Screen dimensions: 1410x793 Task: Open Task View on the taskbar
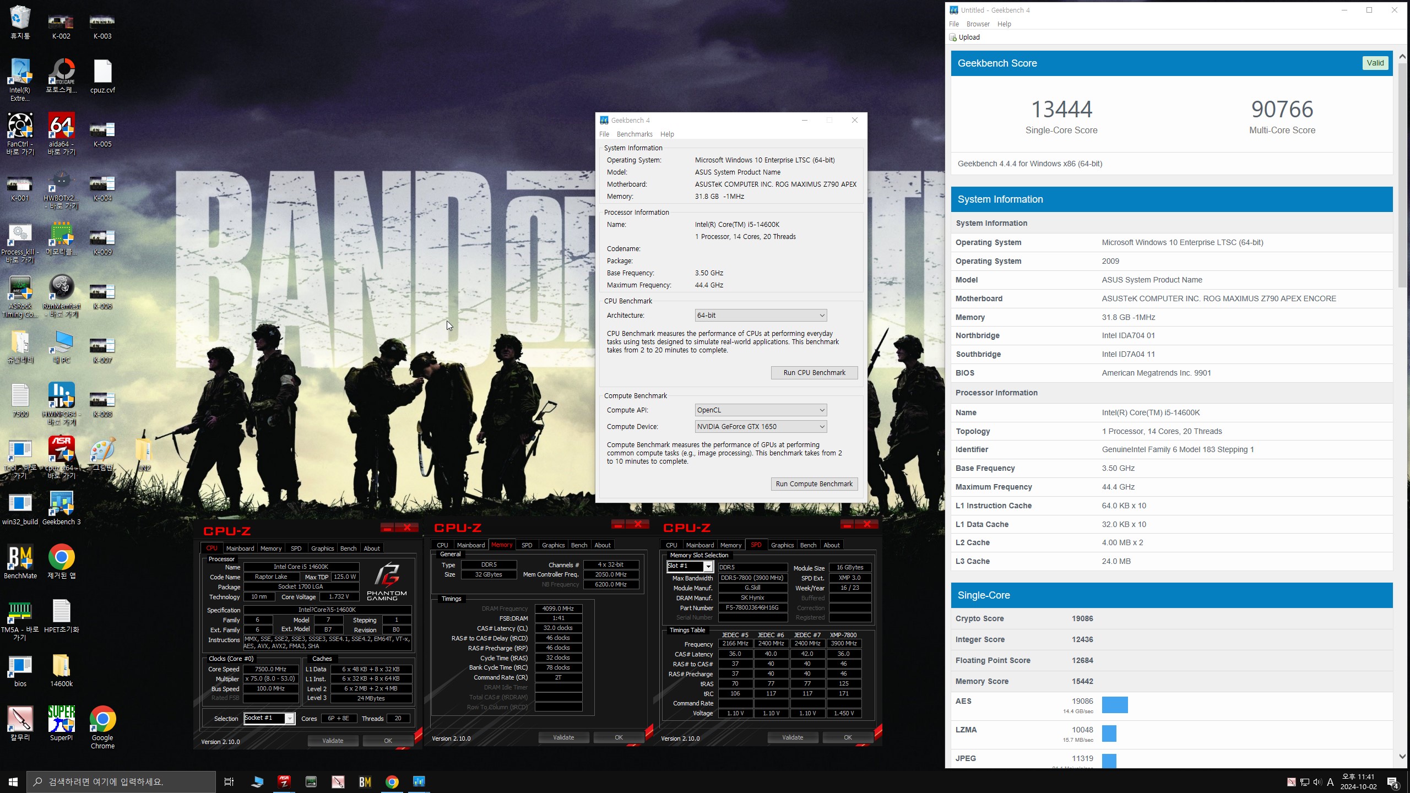(x=229, y=781)
